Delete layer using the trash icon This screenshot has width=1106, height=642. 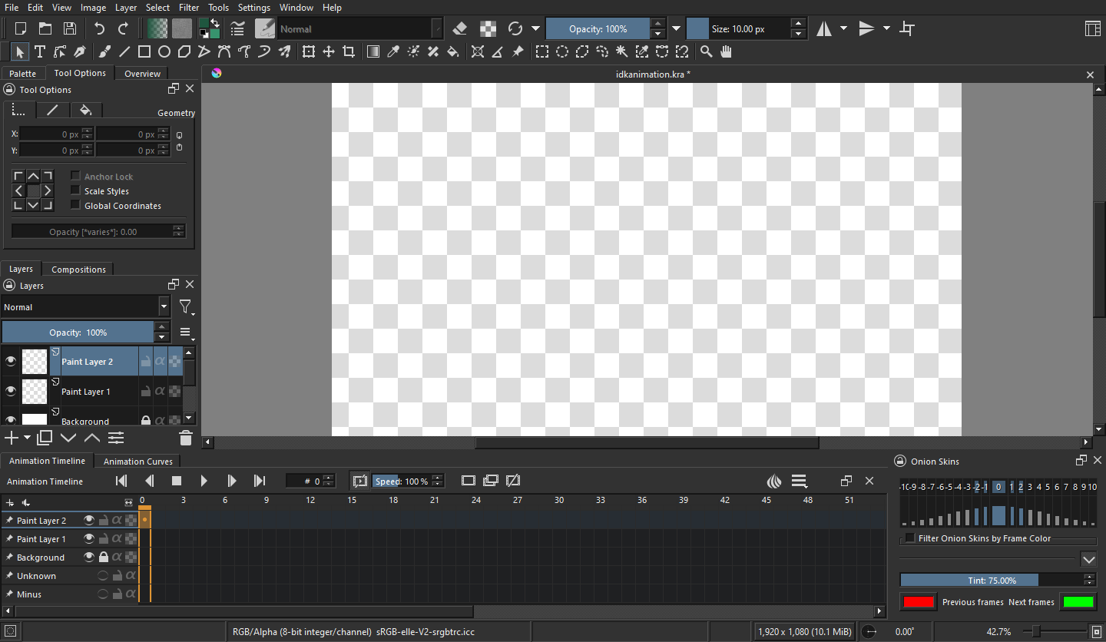[x=185, y=438]
